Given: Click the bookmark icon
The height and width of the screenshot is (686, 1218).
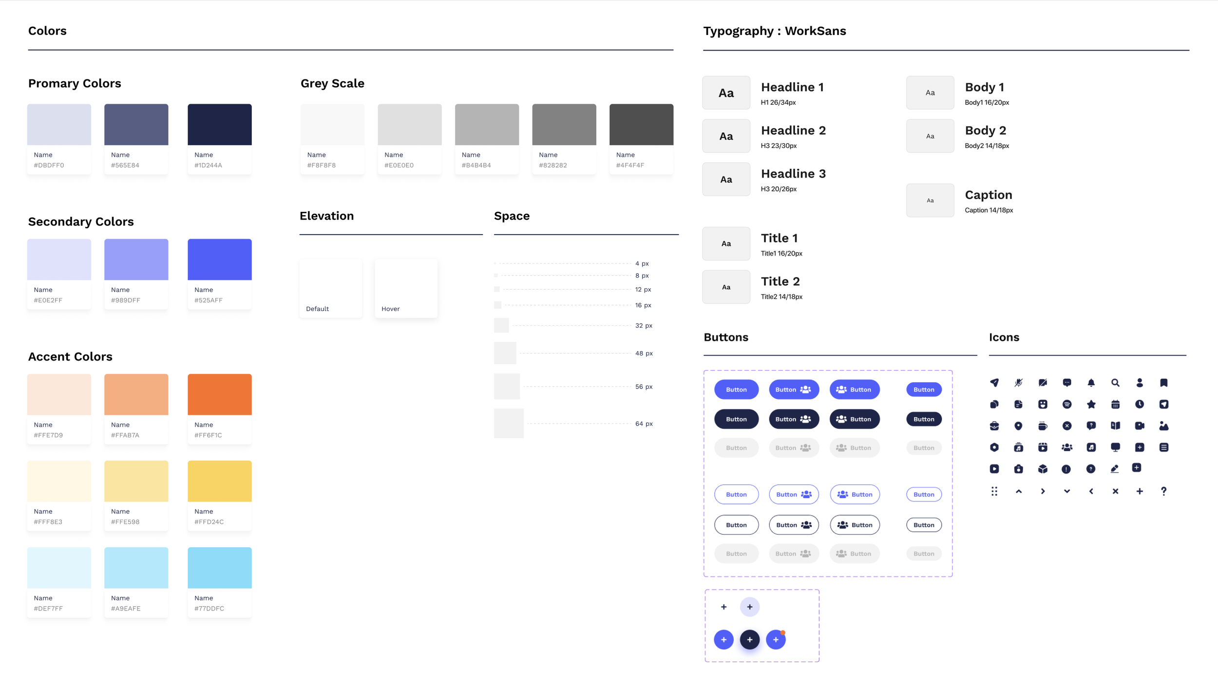Looking at the screenshot, I should tap(1163, 383).
